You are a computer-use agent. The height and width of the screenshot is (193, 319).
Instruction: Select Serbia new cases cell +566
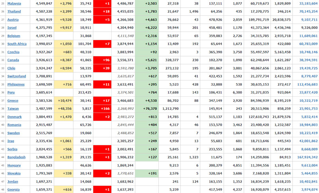coord(63,149)
